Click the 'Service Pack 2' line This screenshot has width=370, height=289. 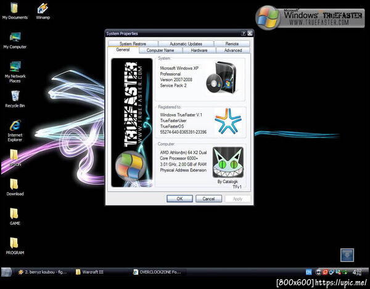pyautogui.click(x=173, y=85)
